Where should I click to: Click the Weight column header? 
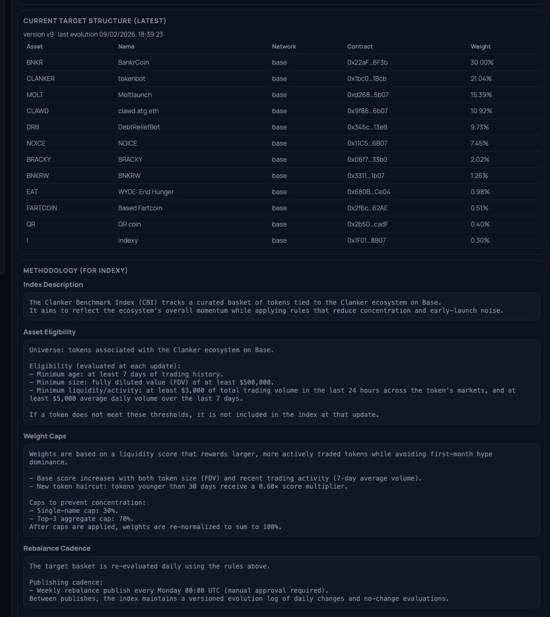pyautogui.click(x=481, y=46)
